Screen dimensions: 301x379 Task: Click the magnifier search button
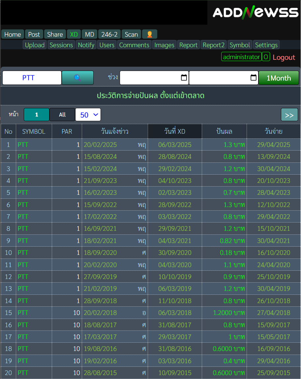77,78
